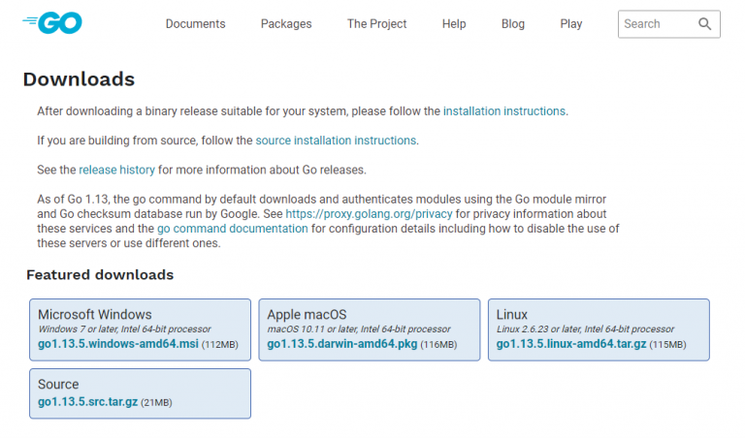This screenshot has height=438, width=745.
Task: Follow the installation instructions link
Action: [x=504, y=111]
